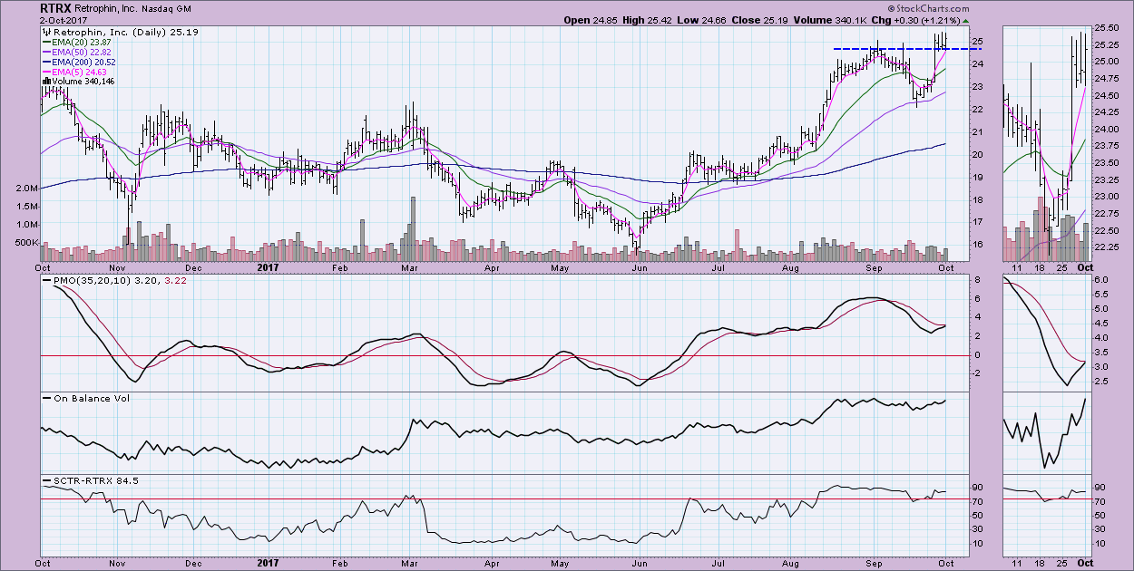
Task: Click the OHLC bar icon beside Retrophin (Daily)
Action: click(x=44, y=32)
